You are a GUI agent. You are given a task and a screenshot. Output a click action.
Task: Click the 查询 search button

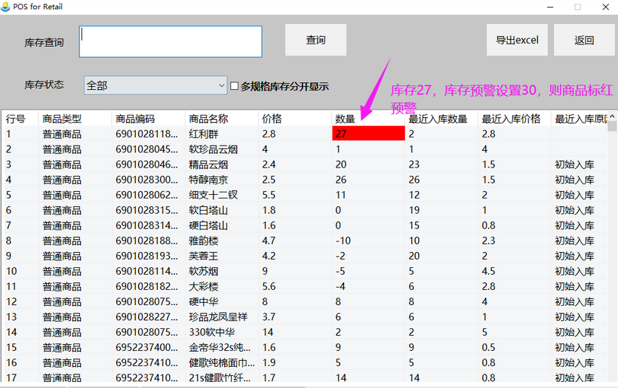[x=315, y=40]
